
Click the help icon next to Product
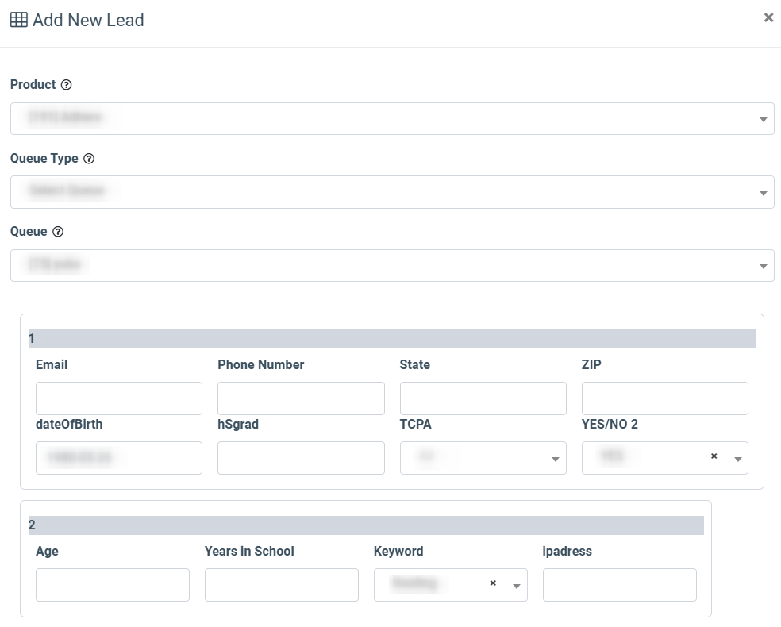click(67, 85)
